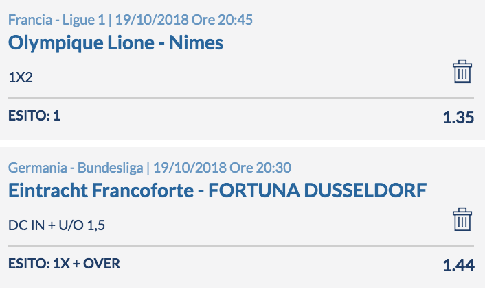The width and height of the screenshot is (485, 289).
Task: Open the Francia - Ligue 1 league label
Action: 56,20
